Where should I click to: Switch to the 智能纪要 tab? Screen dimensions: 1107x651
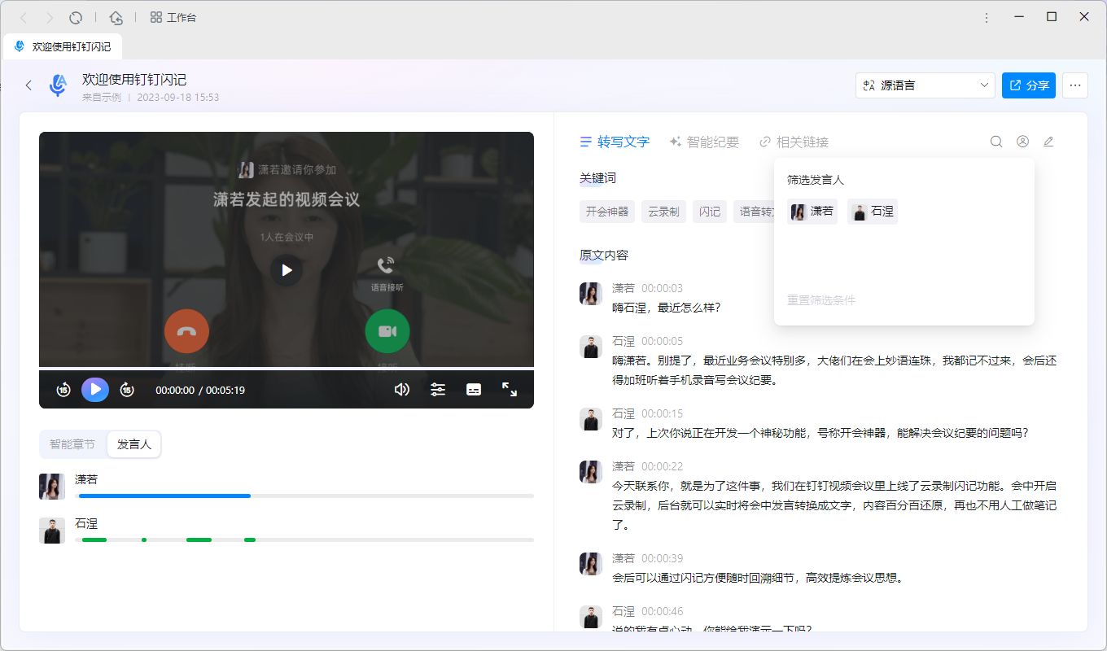[x=705, y=141]
